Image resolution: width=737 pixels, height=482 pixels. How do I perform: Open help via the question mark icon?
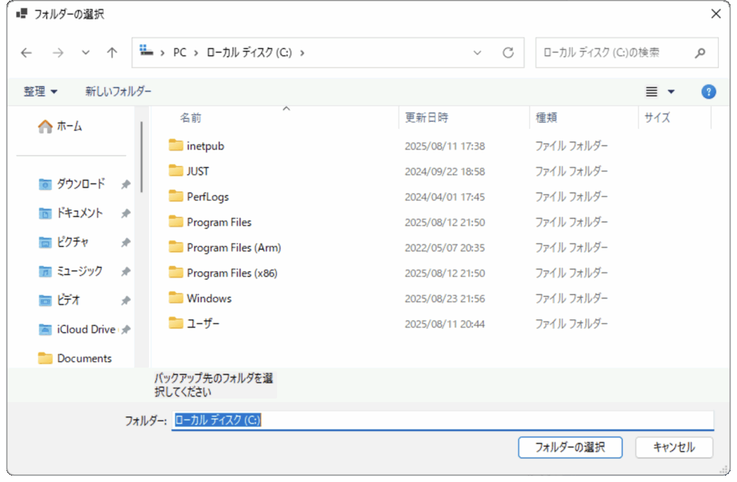pos(708,91)
